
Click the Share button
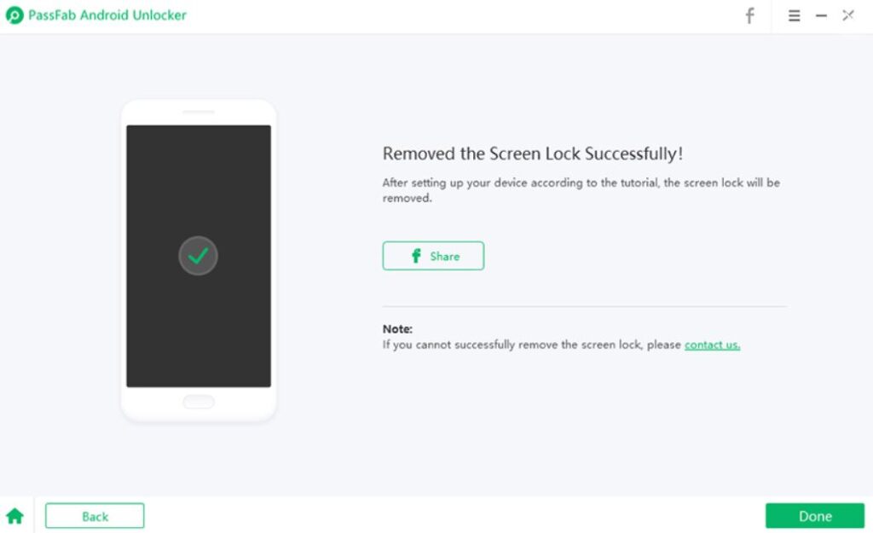coord(433,256)
